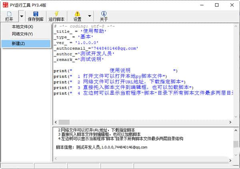
Task: Click the red app icon in title bar
Action: coord(5,5)
